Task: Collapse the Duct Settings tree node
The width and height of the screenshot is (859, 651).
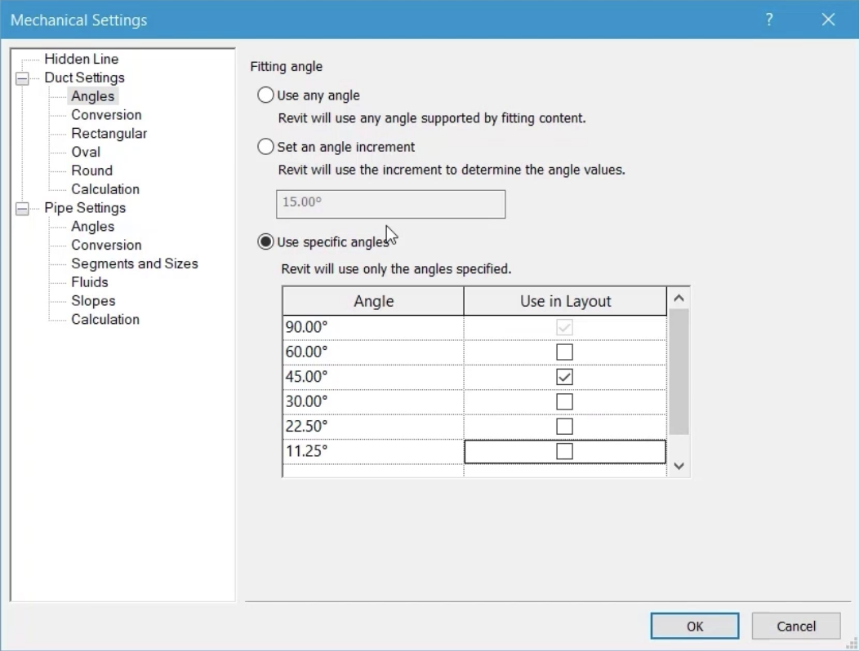Action: click(x=22, y=78)
